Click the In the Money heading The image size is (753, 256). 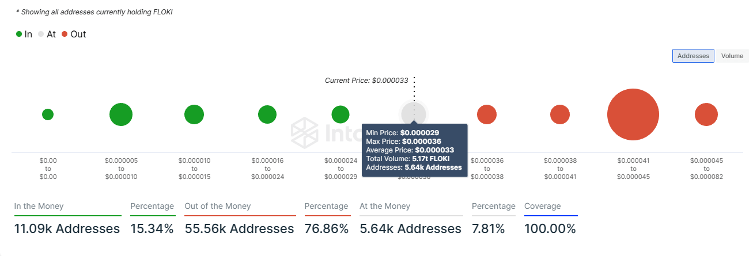(39, 206)
